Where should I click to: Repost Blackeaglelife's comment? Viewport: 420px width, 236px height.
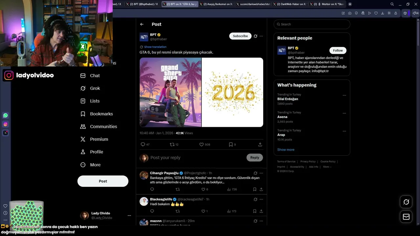point(178,211)
